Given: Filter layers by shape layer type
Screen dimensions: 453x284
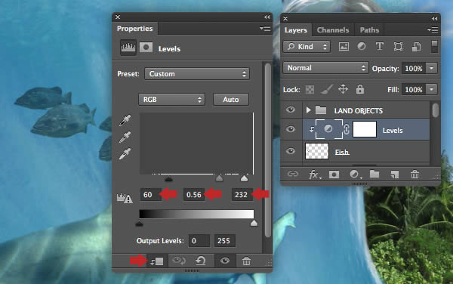Looking at the screenshot, I should [x=398, y=46].
